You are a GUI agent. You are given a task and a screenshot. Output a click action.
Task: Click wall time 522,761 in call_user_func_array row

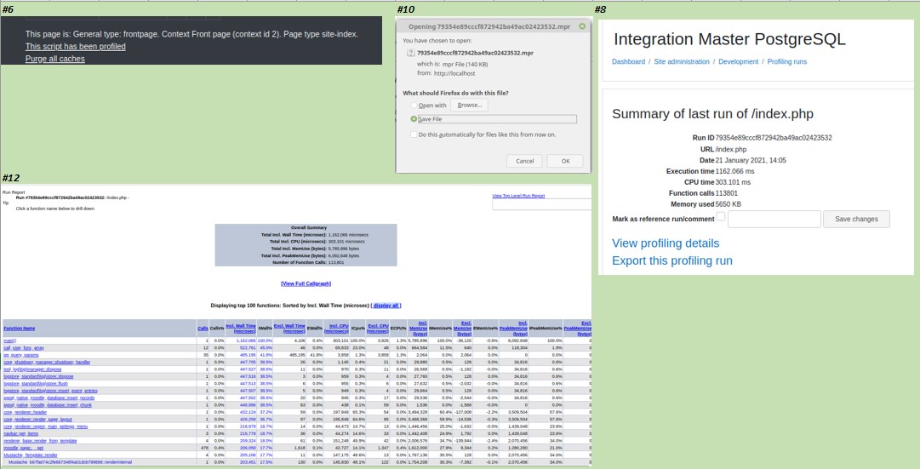pos(249,347)
